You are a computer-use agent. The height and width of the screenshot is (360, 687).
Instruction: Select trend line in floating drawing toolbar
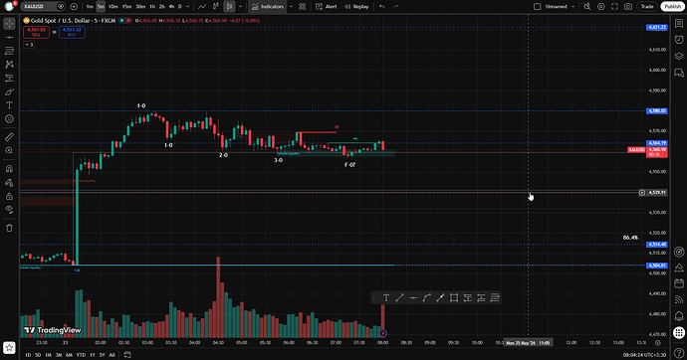[399, 298]
